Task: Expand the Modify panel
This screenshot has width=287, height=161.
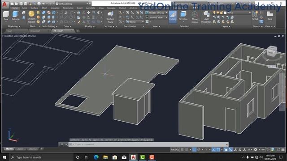Action: coord(90,26)
